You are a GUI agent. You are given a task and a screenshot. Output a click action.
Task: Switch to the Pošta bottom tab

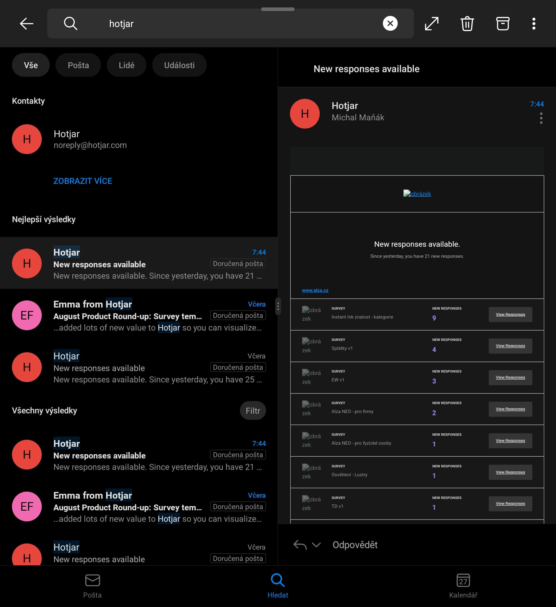tap(92, 586)
